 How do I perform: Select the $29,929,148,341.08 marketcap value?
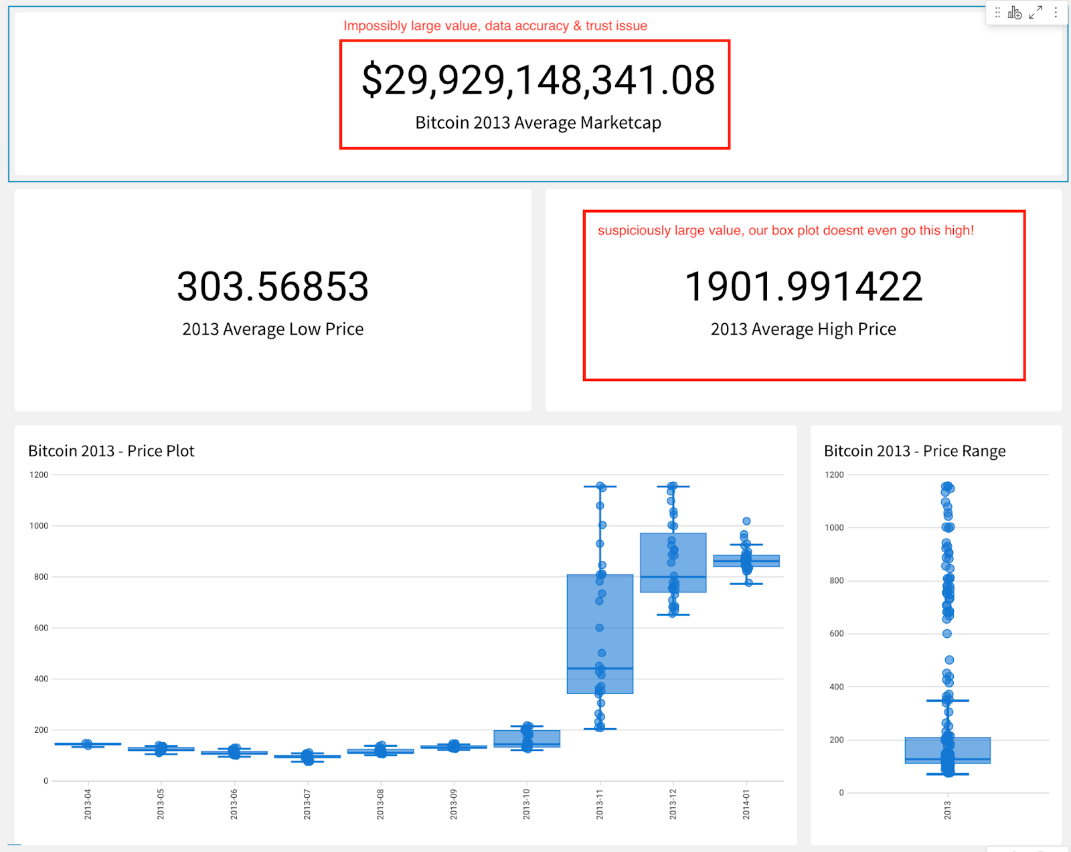tap(538, 80)
